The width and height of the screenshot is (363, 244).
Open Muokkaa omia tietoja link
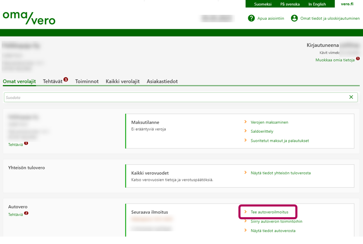pyautogui.click(x=335, y=60)
